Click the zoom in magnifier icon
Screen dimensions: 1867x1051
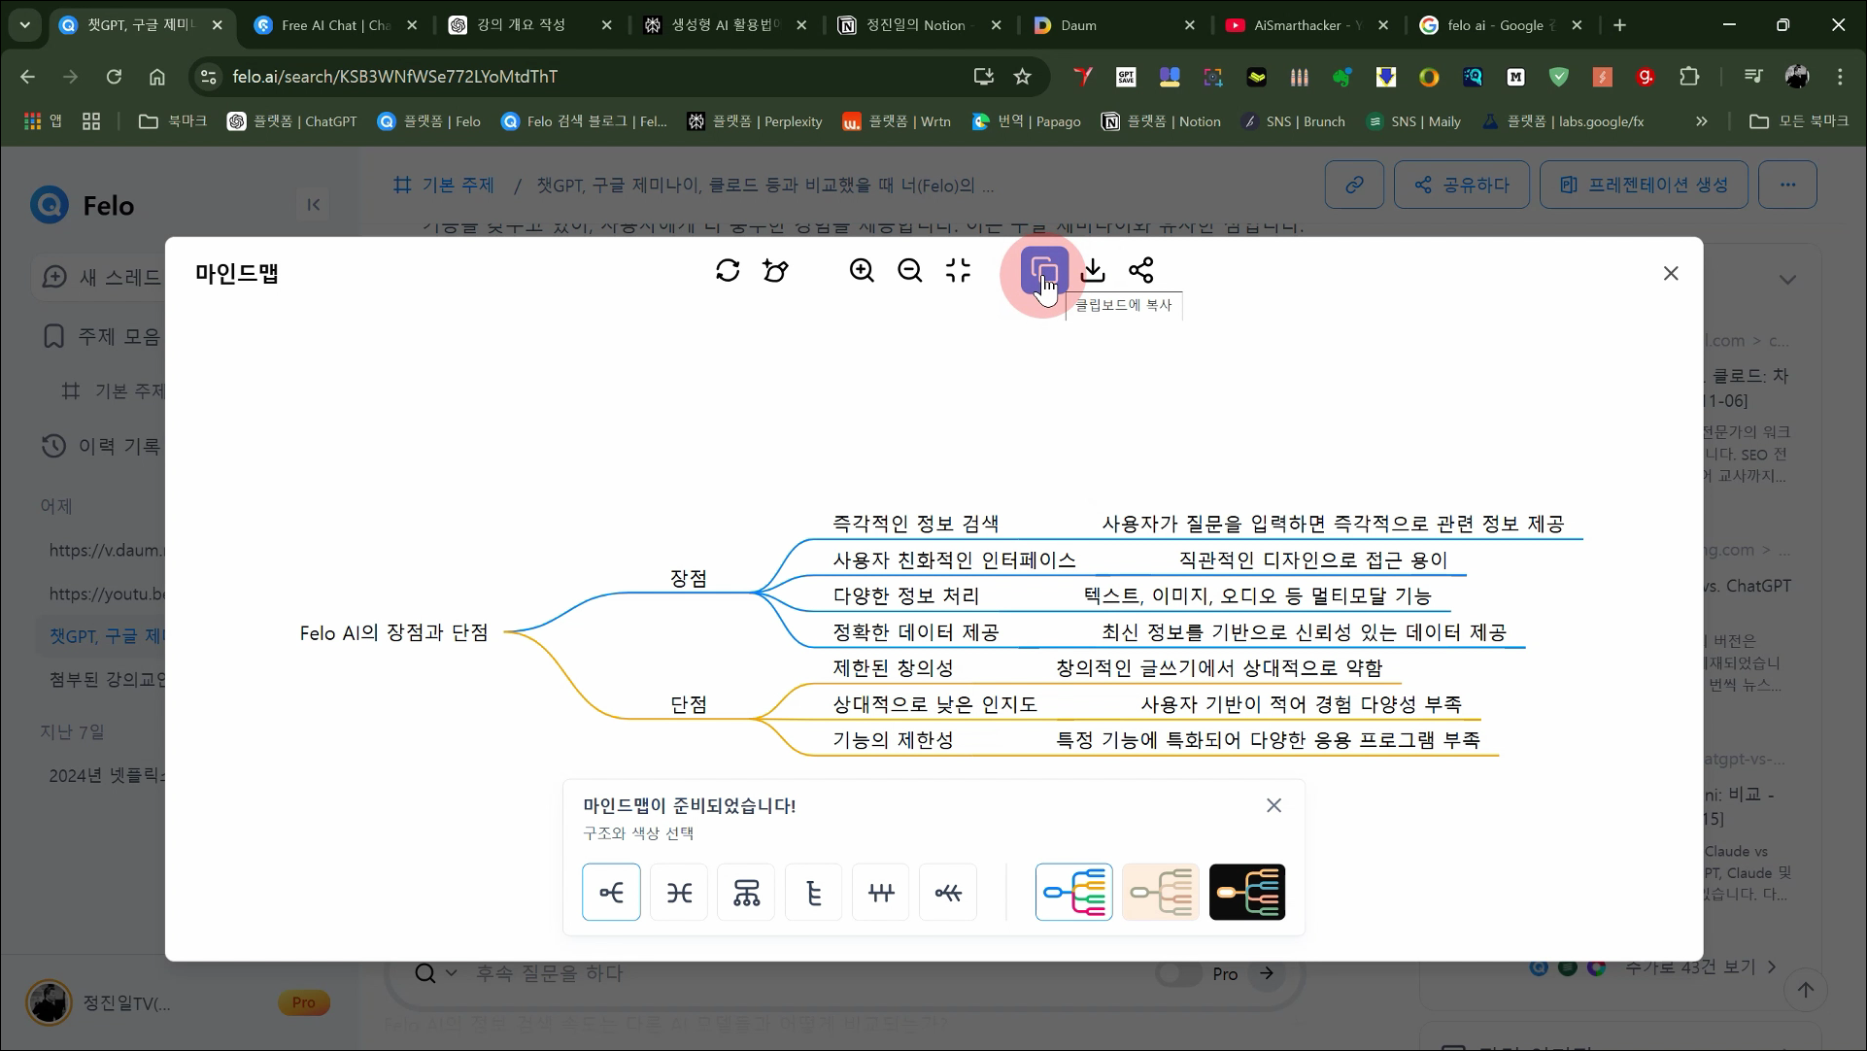[x=862, y=270]
